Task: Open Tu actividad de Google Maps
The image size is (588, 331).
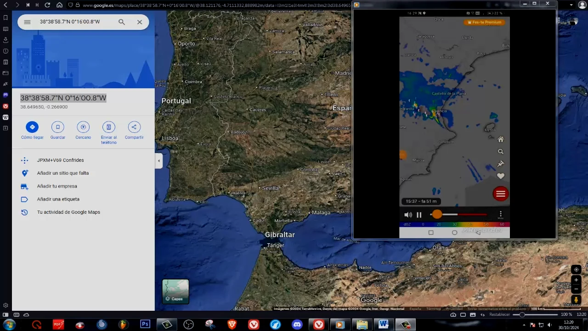Action: [68, 212]
